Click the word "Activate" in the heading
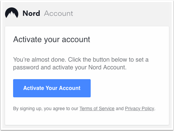This screenshot has height=131, width=174. pos(28,39)
